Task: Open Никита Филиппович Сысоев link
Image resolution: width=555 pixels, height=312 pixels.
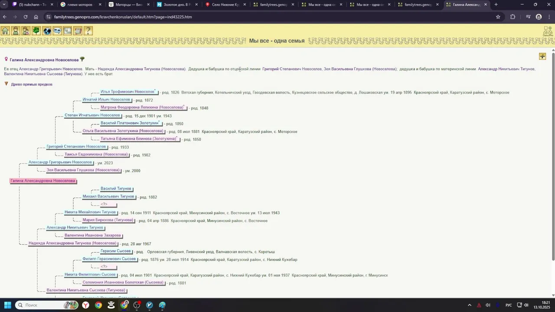Action: point(90,275)
